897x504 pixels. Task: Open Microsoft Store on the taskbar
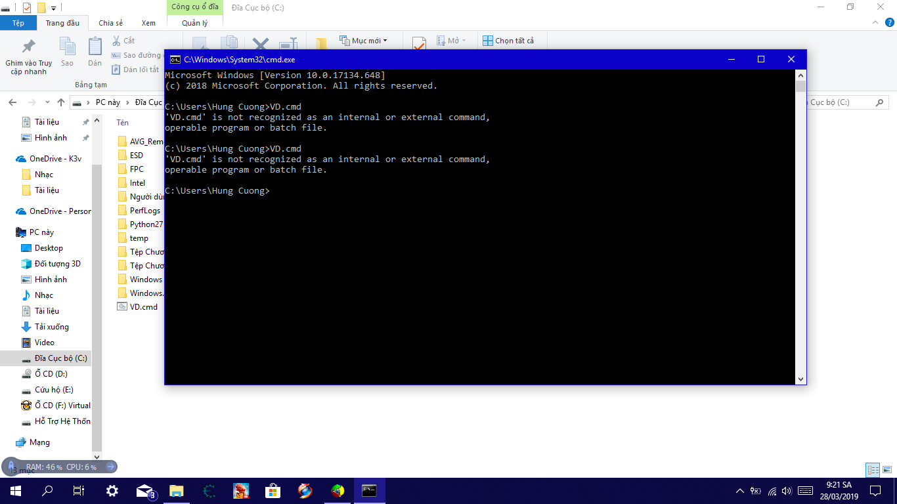(x=273, y=491)
